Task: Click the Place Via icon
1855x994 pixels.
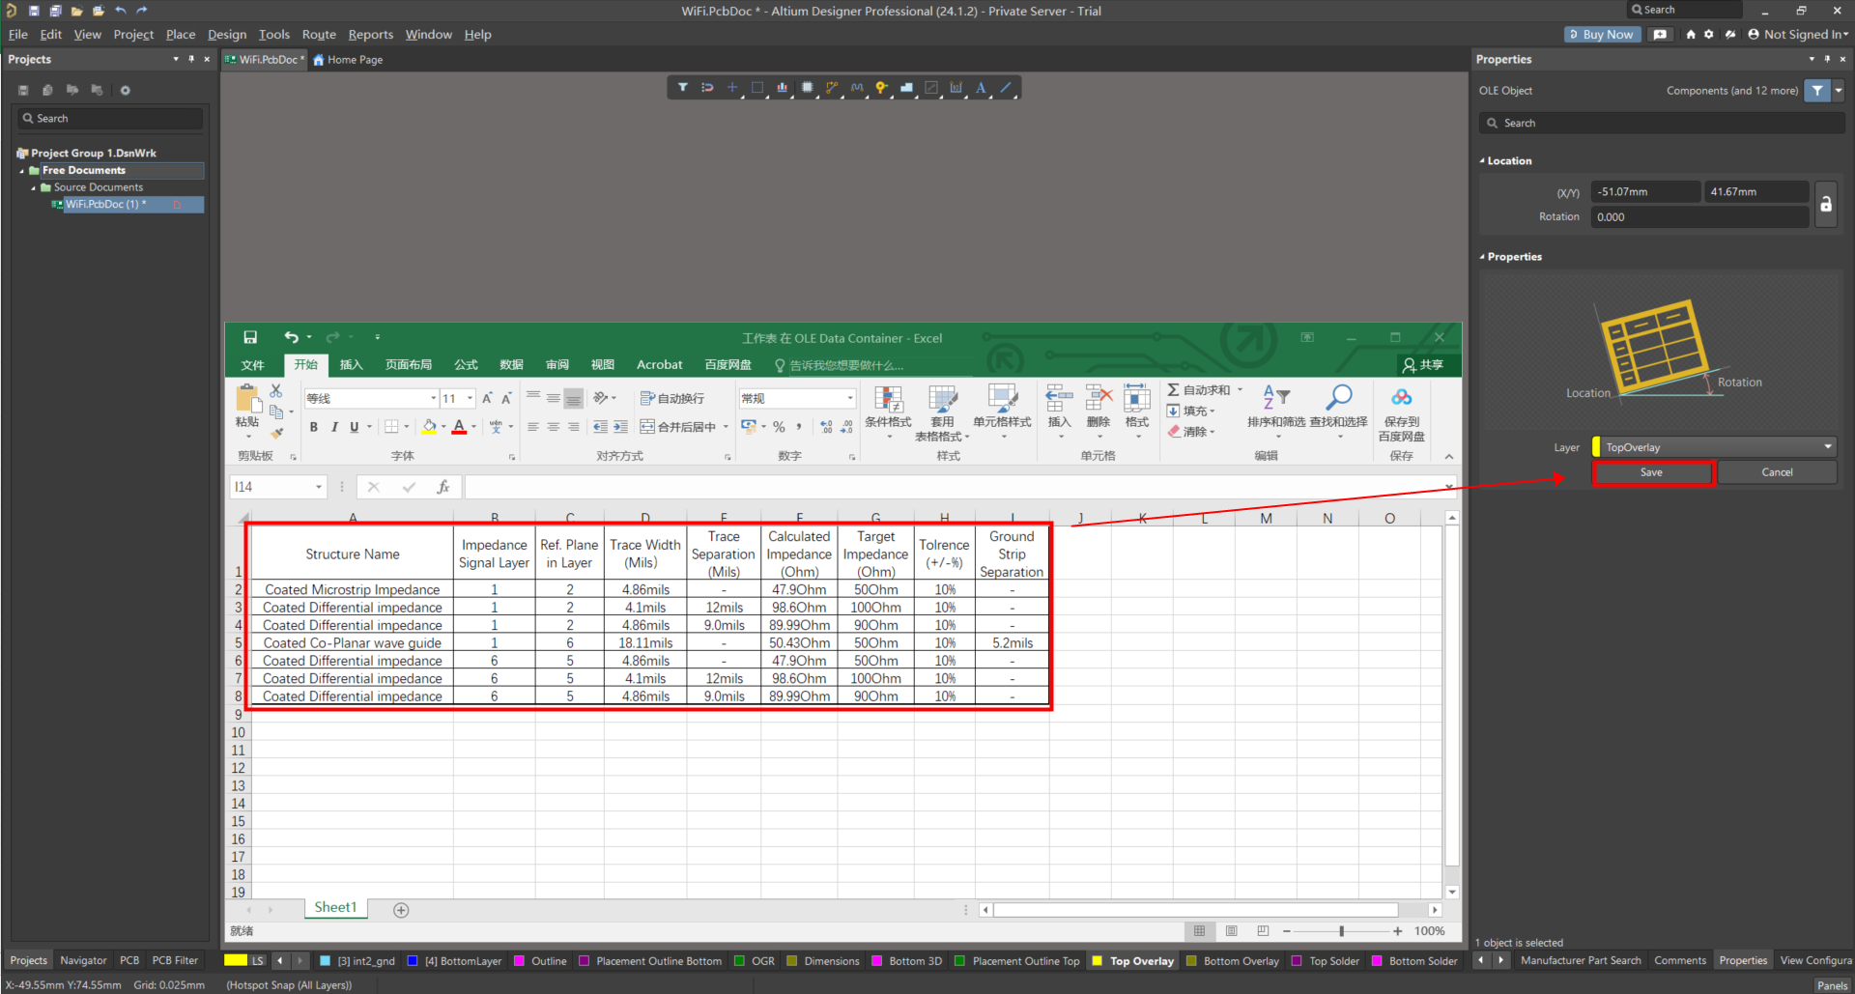Action: pyautogui.click(x=881, y=88)
